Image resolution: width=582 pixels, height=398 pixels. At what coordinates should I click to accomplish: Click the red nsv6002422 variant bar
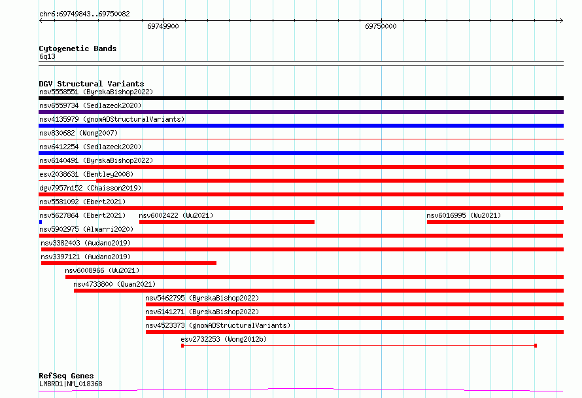[227, 222]
